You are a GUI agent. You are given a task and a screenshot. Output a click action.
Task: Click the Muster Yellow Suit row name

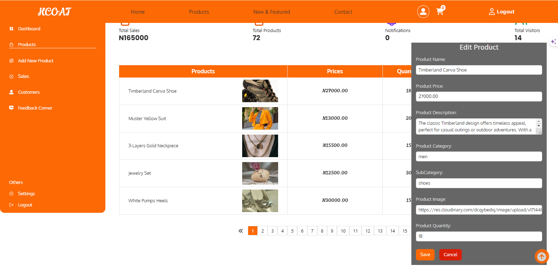tap(147, 118)
